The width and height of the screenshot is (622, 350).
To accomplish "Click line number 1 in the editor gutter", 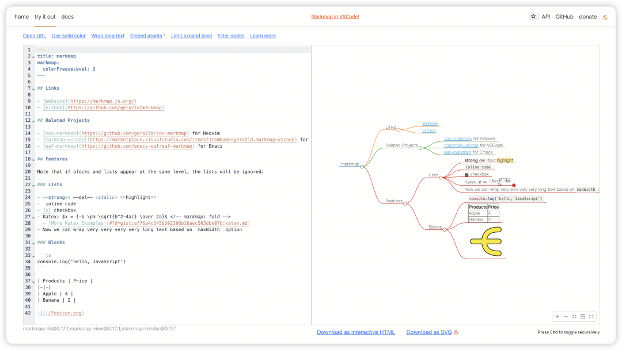I will (x=29, y=50).
